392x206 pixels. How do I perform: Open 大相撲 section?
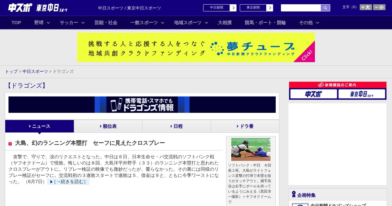click(x=225, y=23)
